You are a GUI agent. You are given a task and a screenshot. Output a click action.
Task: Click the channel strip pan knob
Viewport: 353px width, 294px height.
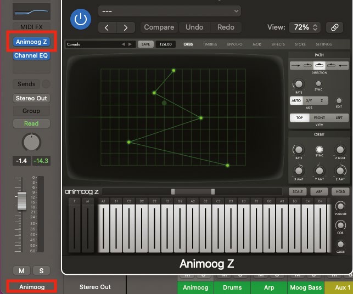31,142
